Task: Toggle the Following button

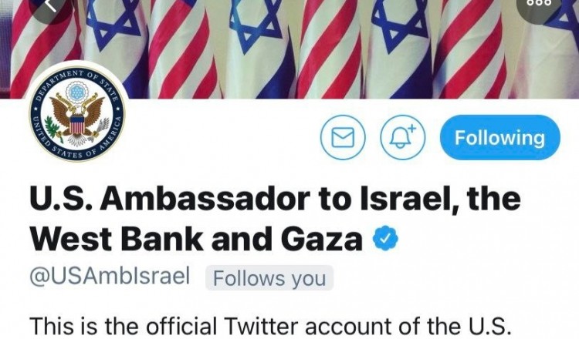Action: (x=500, y=137)
